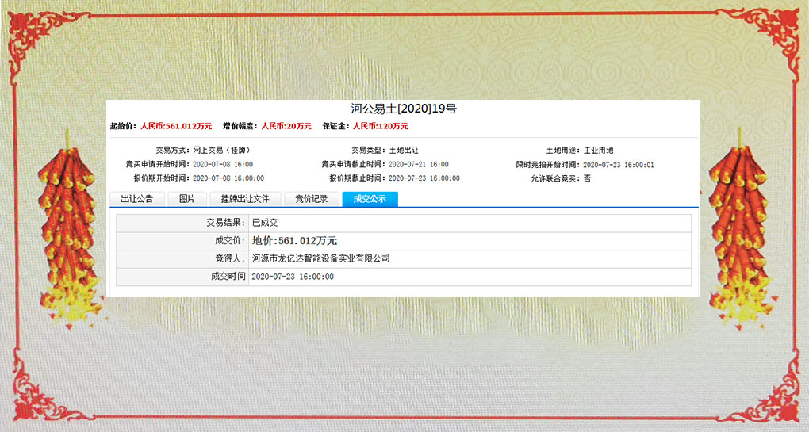
Task: Click the active 成交公示 tab
Action: coord(370,199)
